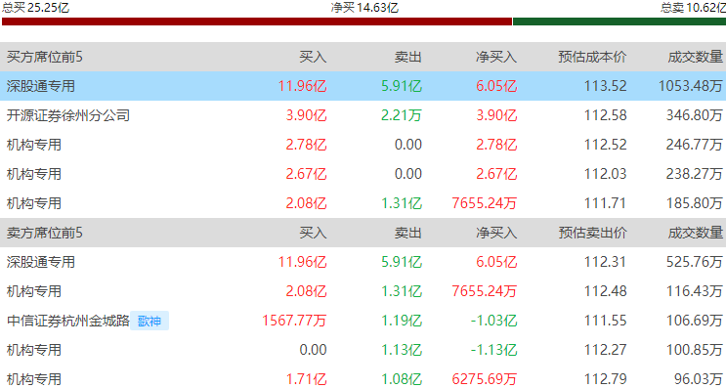Screen dimensions: 726x388
Task: Click 成交数量 header in 买方席位前5 section
Action: (x=695, y=57)
